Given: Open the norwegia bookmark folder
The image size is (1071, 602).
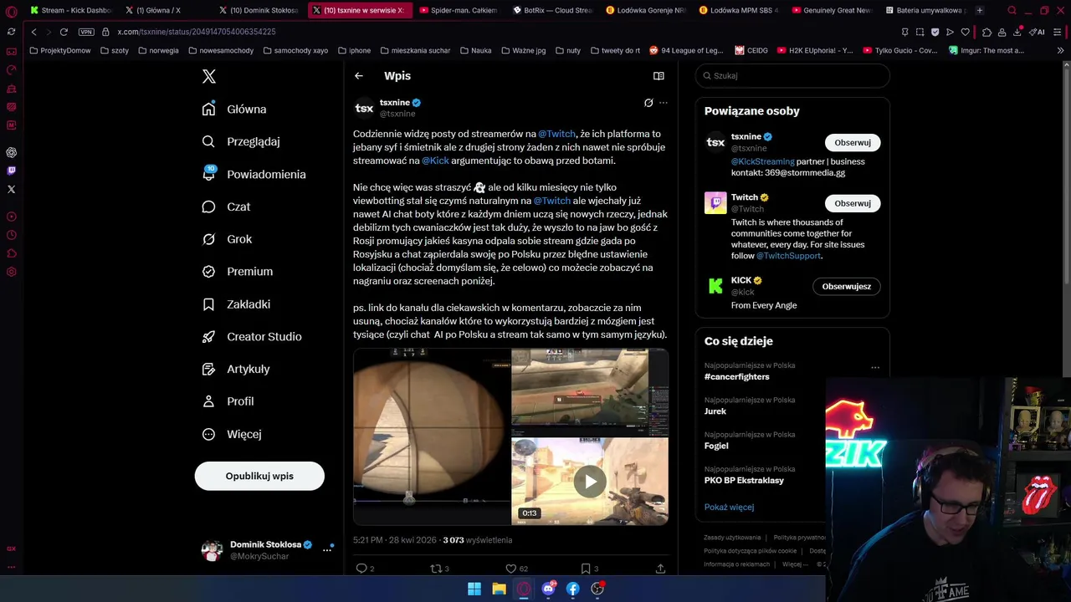Looking at the screenshot, I should [x=158, y=50].
